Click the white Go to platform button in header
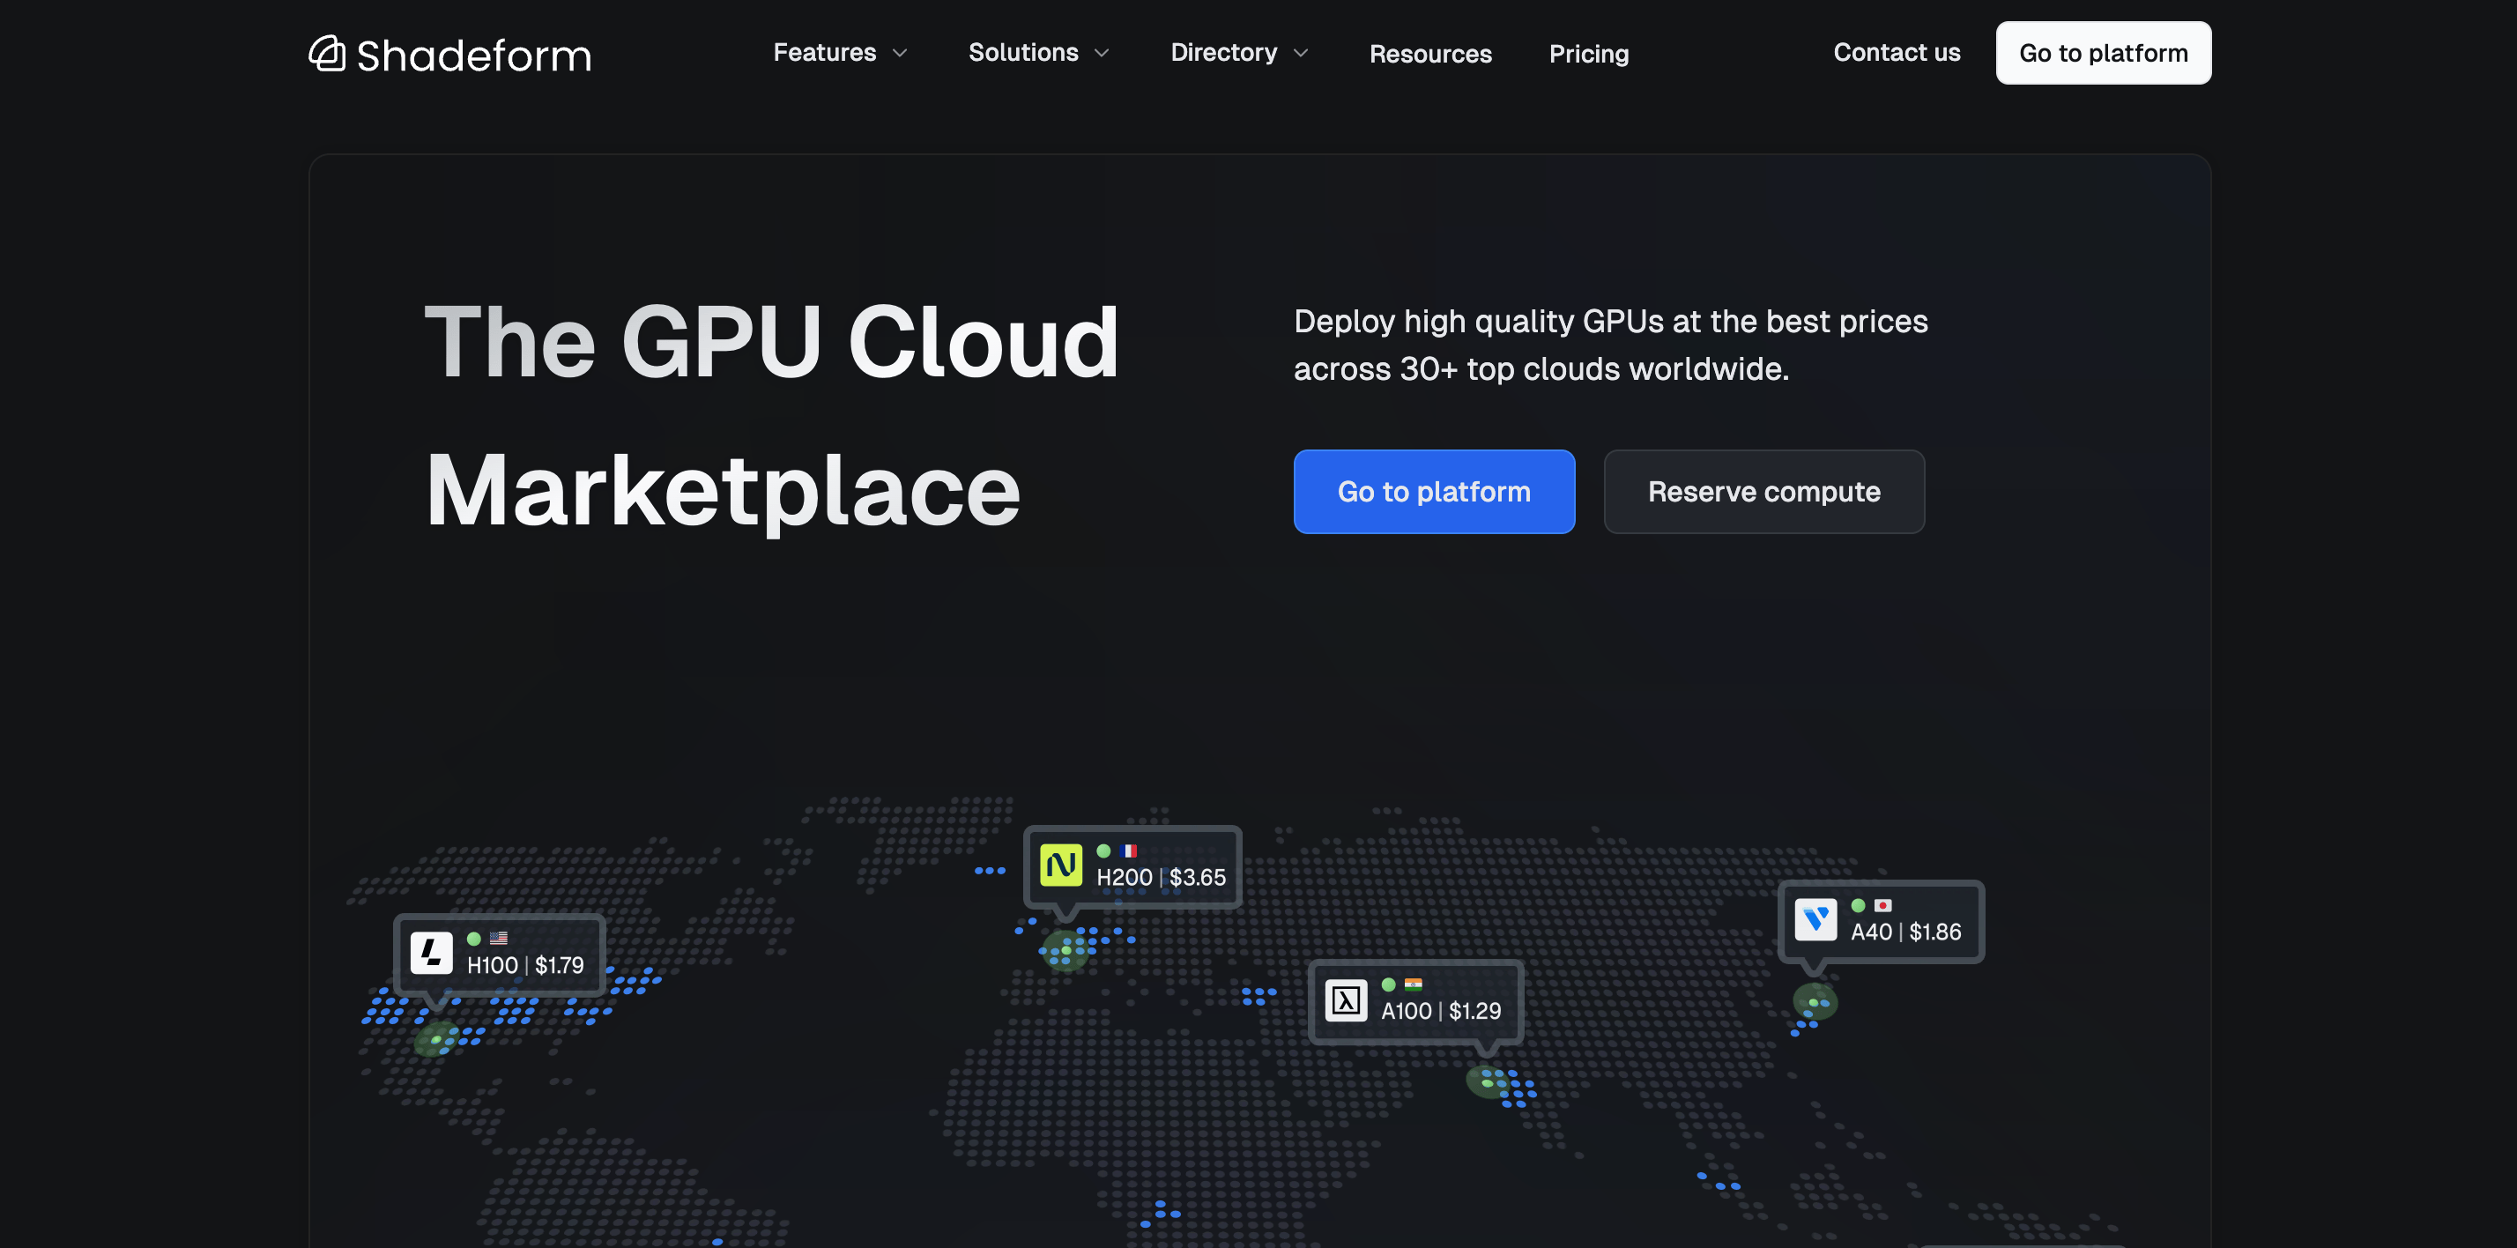The height and width of the screenshot is (1248, 2517). pyautogui.click(x=2103, y=53)
